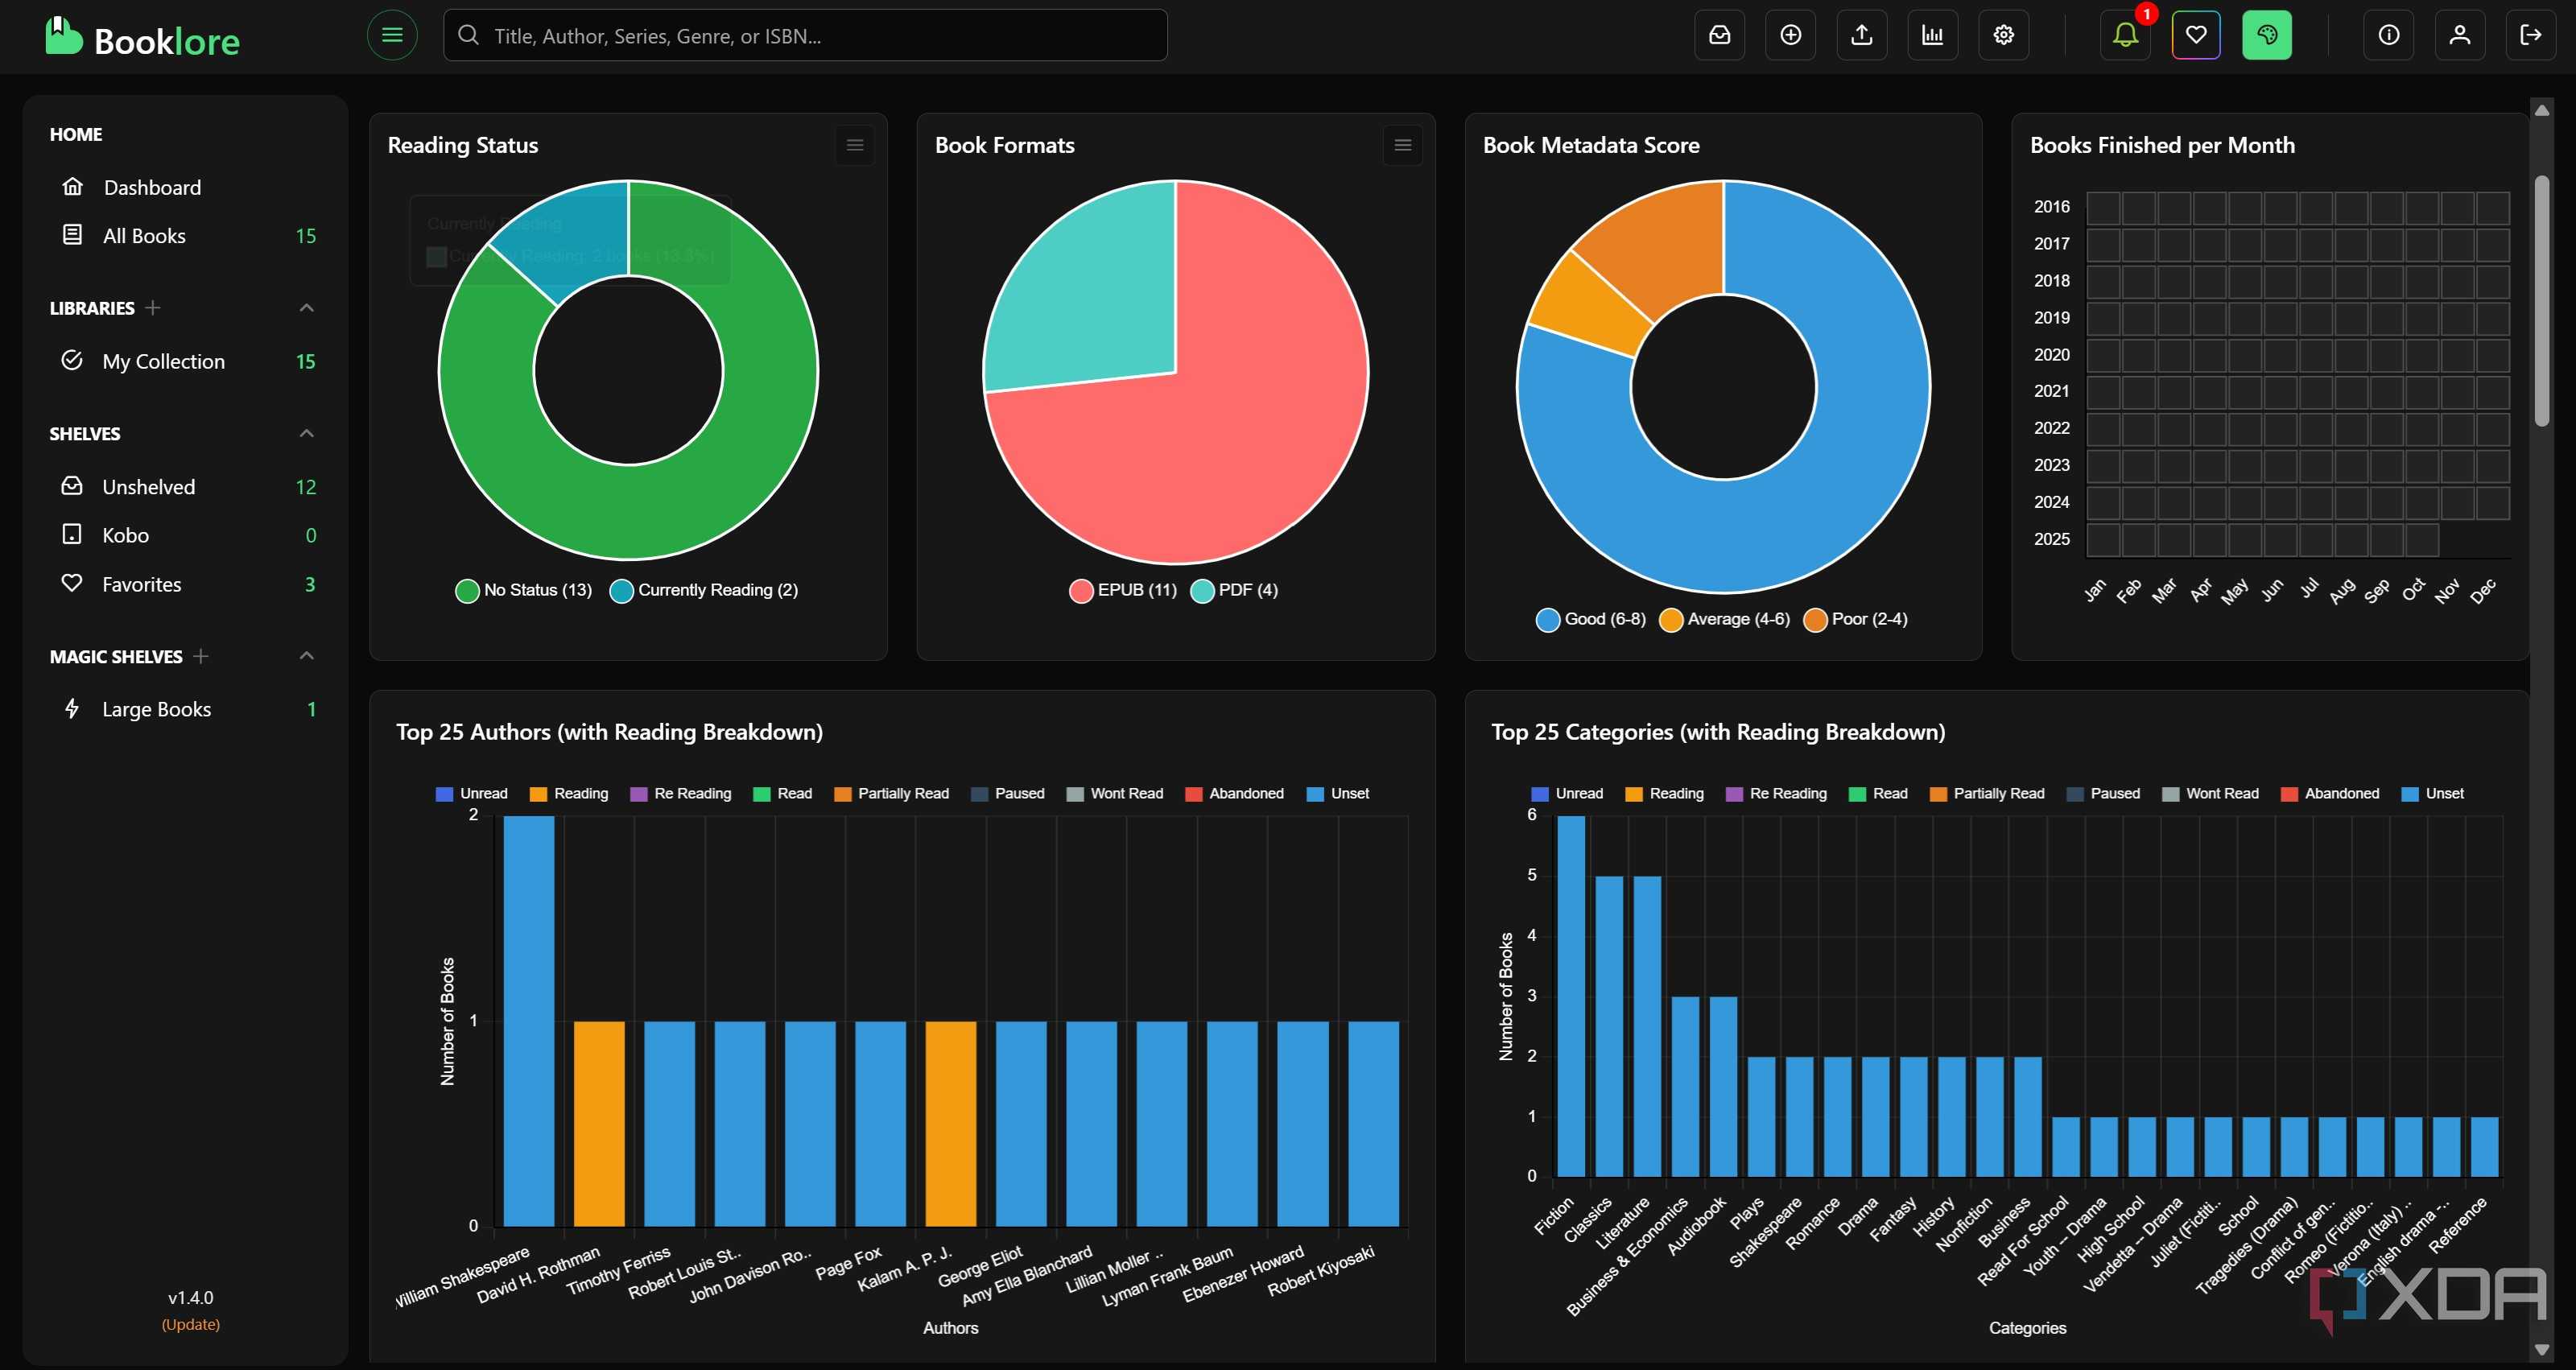The width and height of the screenshot is (2576, 1370).
Task: Toggle Poor (2-4) metadata legend item
Action: [x=1855, y=619]
